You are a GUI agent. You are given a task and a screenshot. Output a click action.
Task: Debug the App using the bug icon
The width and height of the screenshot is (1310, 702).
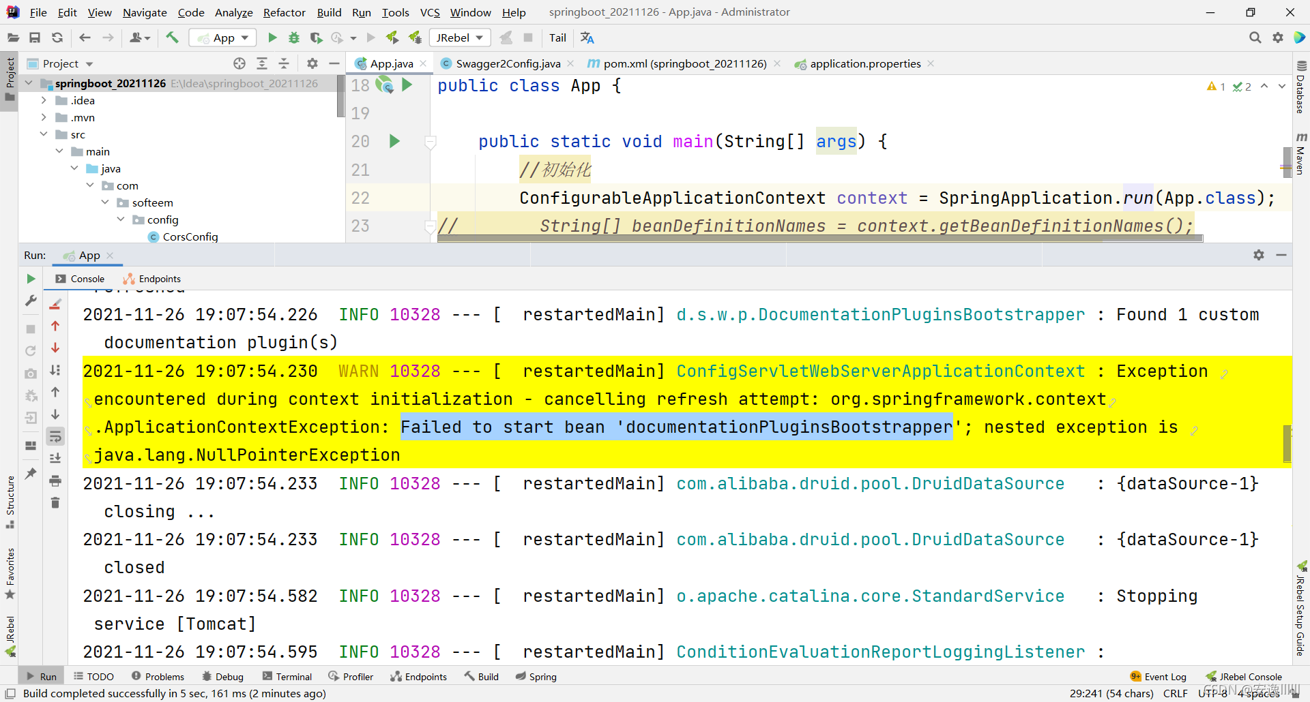click(293, 37)
